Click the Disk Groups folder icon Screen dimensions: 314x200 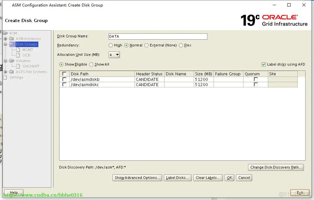tap(12, 44)
